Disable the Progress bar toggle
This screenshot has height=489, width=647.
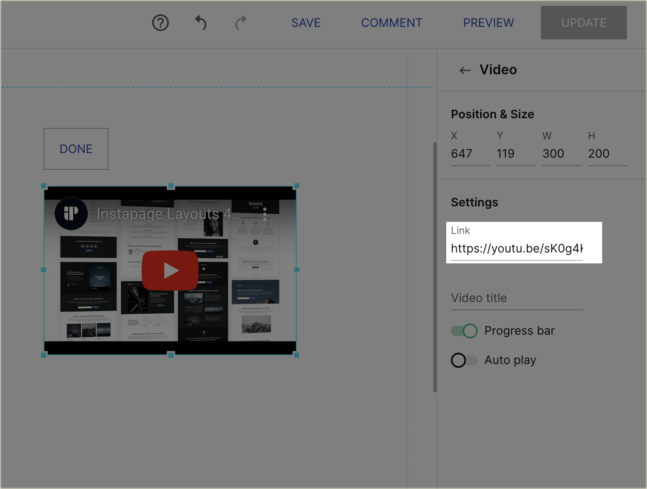[464, 331]
